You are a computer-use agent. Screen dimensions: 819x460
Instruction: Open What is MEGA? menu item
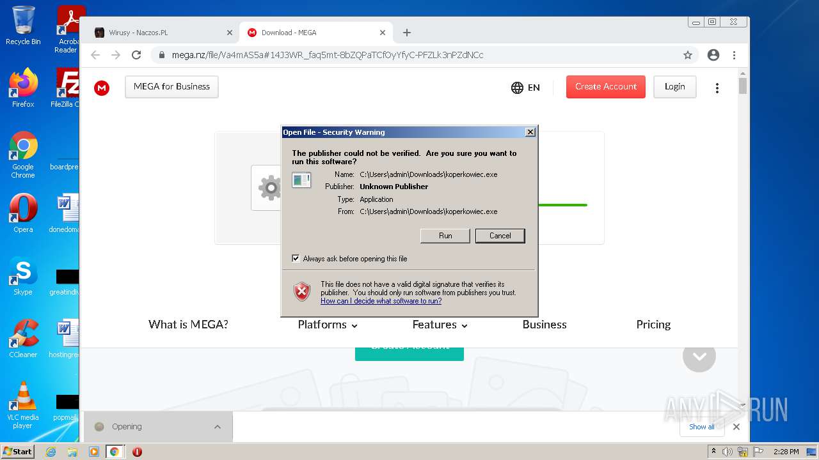pyautogui.click(x=188, y=325)
